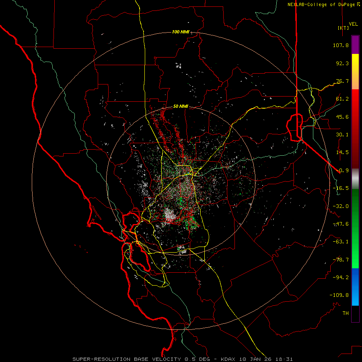
Task: Click the VEL legend title
Action: click(x=353, y=24)
